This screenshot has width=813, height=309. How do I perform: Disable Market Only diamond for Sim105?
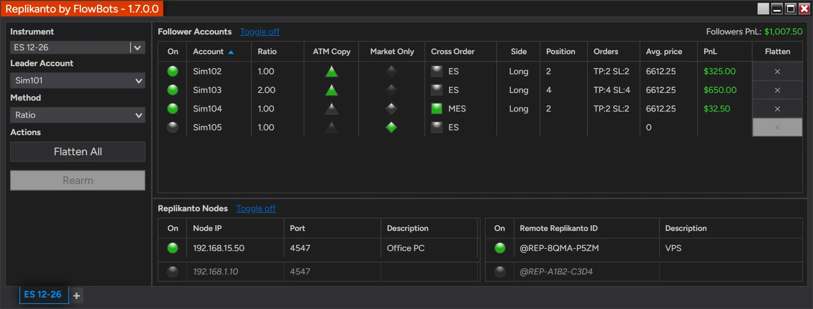click(391, 127)
